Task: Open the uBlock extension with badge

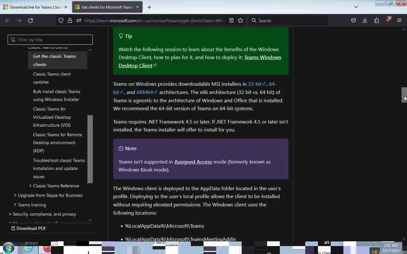Action: pos(388,20)
